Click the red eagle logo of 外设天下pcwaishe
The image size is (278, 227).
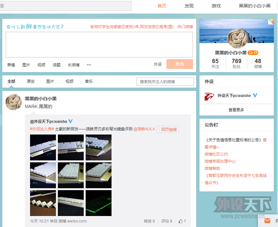[x=209, y=96]
